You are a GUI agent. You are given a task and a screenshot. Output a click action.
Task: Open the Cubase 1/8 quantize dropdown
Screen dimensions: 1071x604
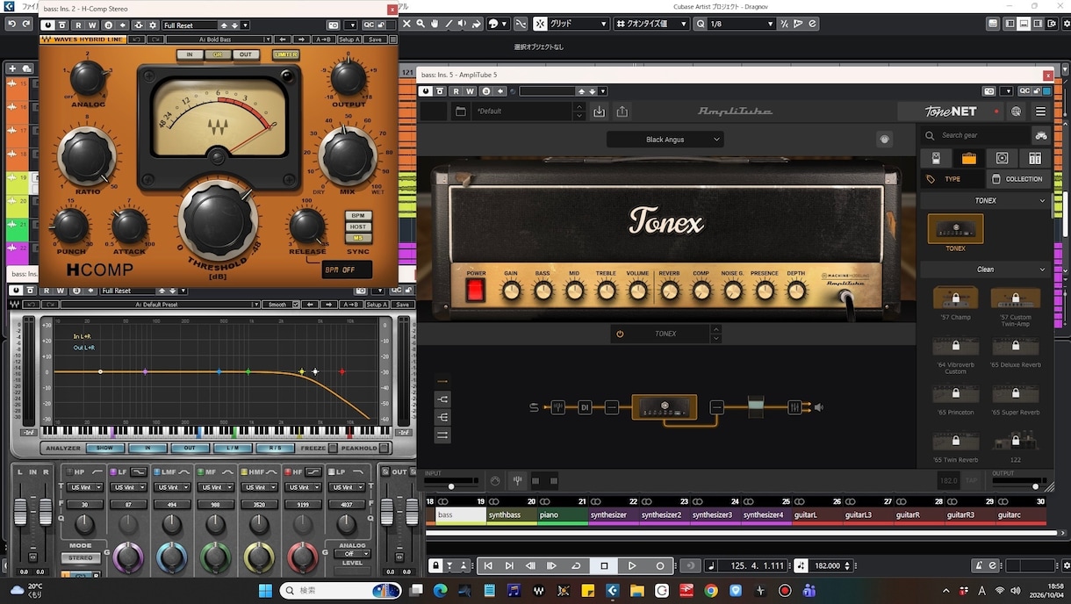740,24
